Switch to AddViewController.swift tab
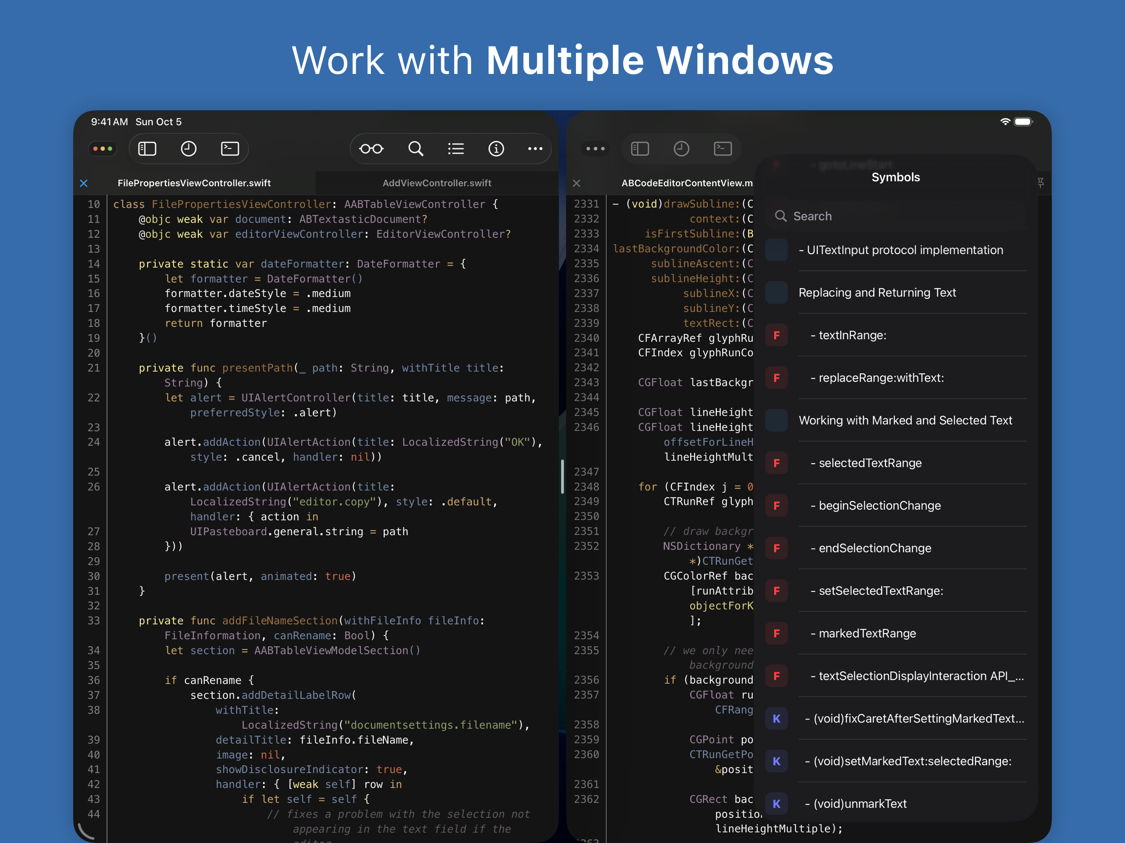This screenshot has height=843, width=1125. pos(436,183)
